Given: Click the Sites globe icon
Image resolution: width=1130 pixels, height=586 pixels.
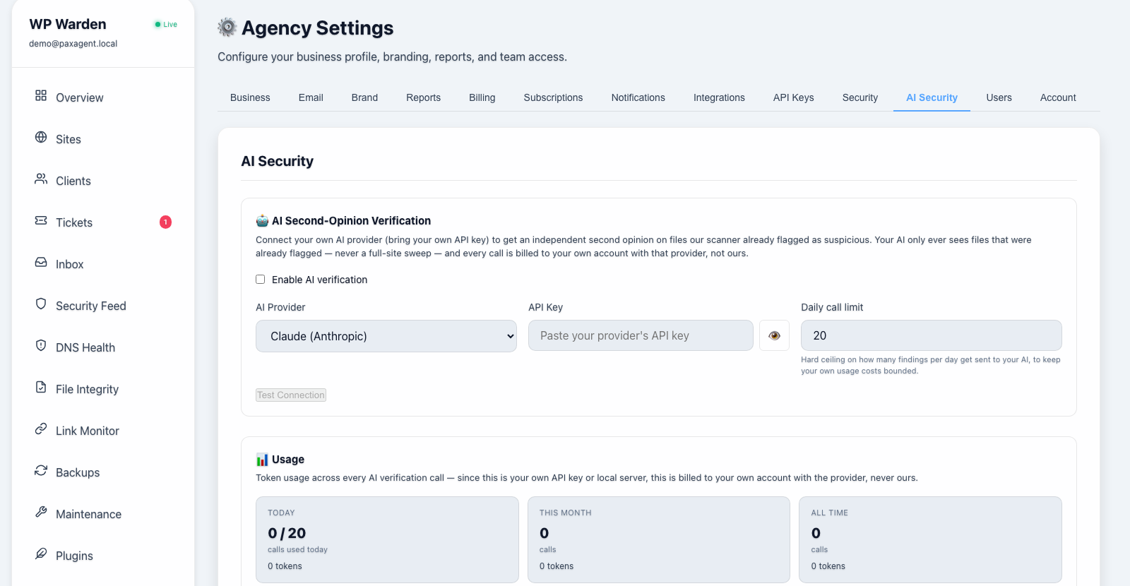Looking at the screenshot, I should click(41, 137).
